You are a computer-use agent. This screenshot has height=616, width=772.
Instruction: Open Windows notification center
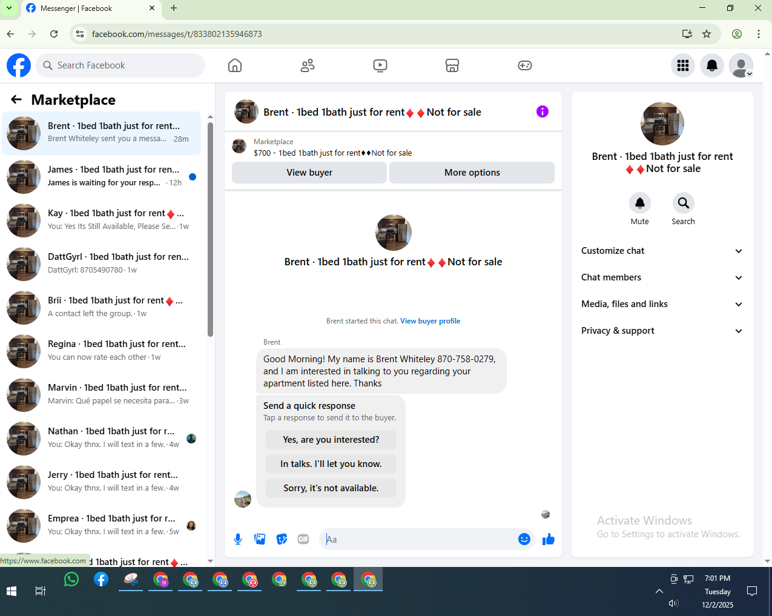pyautogui.click(x=752, y=591)
